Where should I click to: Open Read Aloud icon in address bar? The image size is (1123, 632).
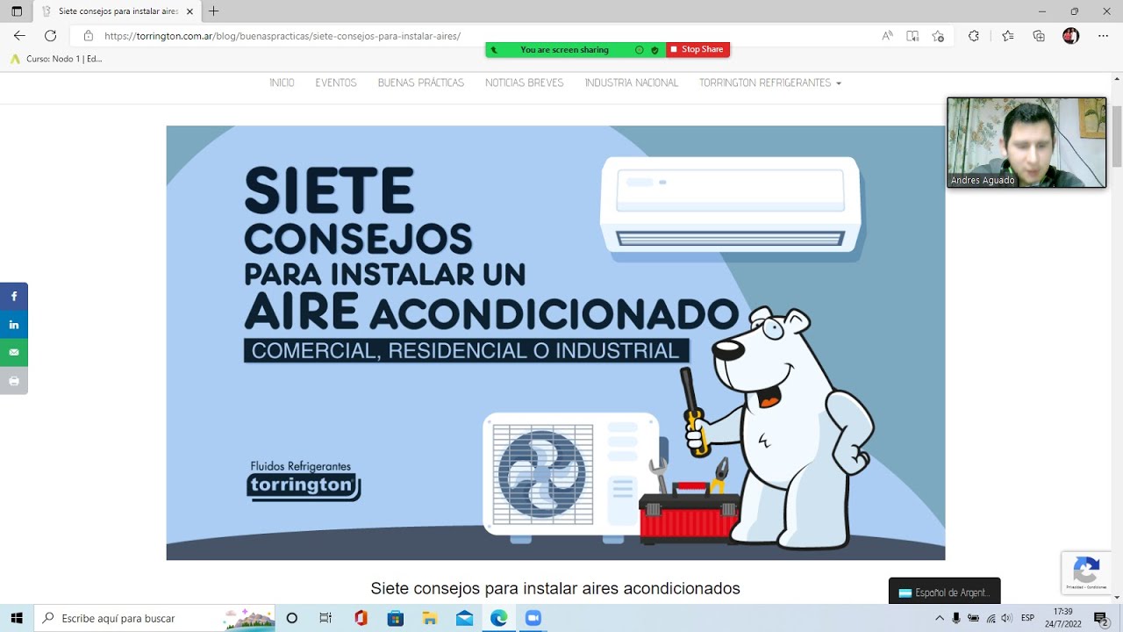[888, 36]
